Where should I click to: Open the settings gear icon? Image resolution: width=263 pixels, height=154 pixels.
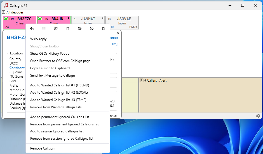tap(258, 116)
